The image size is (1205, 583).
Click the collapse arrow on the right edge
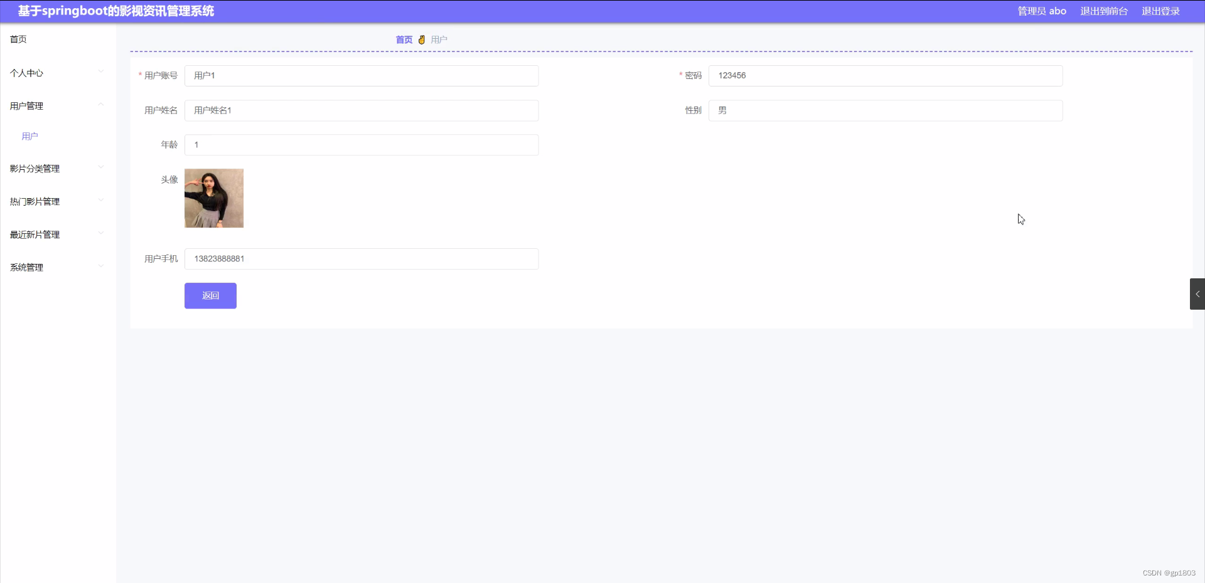tap(1197, 293)
